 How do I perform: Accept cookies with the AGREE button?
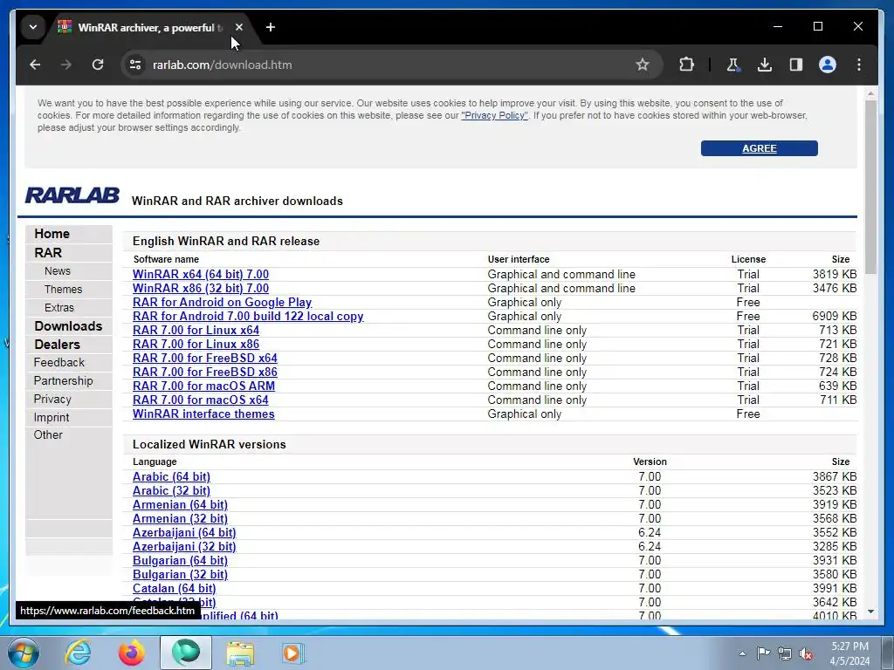(759, 148)
